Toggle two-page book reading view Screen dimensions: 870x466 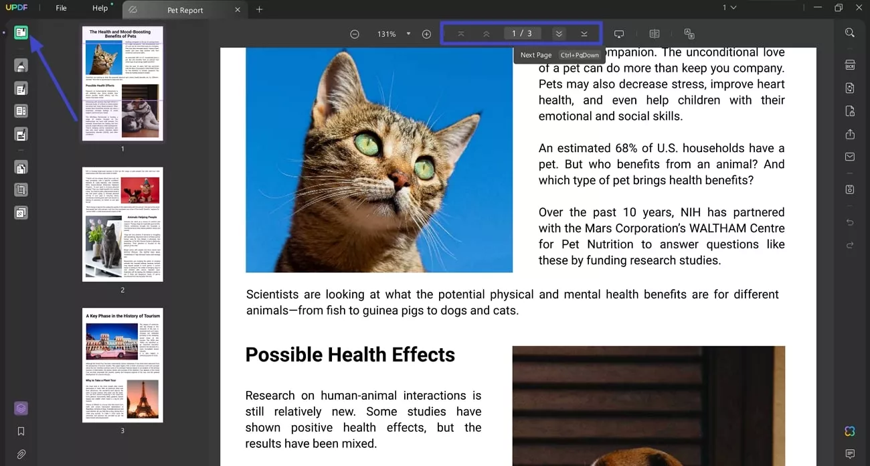(x=654, y=33)
